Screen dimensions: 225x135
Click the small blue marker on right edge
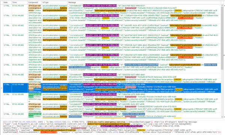click(x=224, y=55)
